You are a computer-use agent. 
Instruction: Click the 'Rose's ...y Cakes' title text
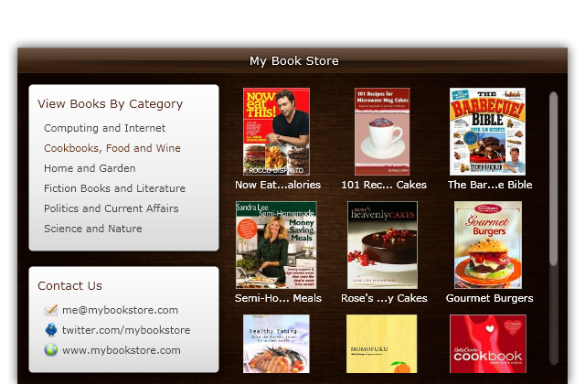(x=384, y=298)
